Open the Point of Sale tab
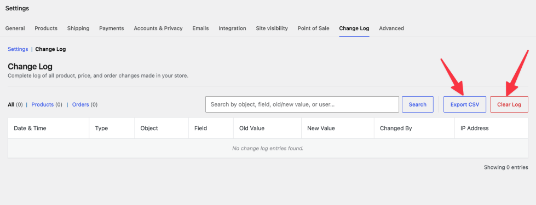 click(x=313, y=28)
